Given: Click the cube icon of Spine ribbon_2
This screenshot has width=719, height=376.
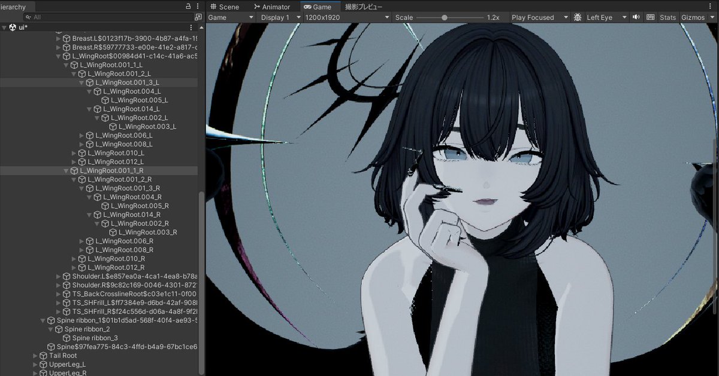Looking at the screenshot, I should 59,329.
